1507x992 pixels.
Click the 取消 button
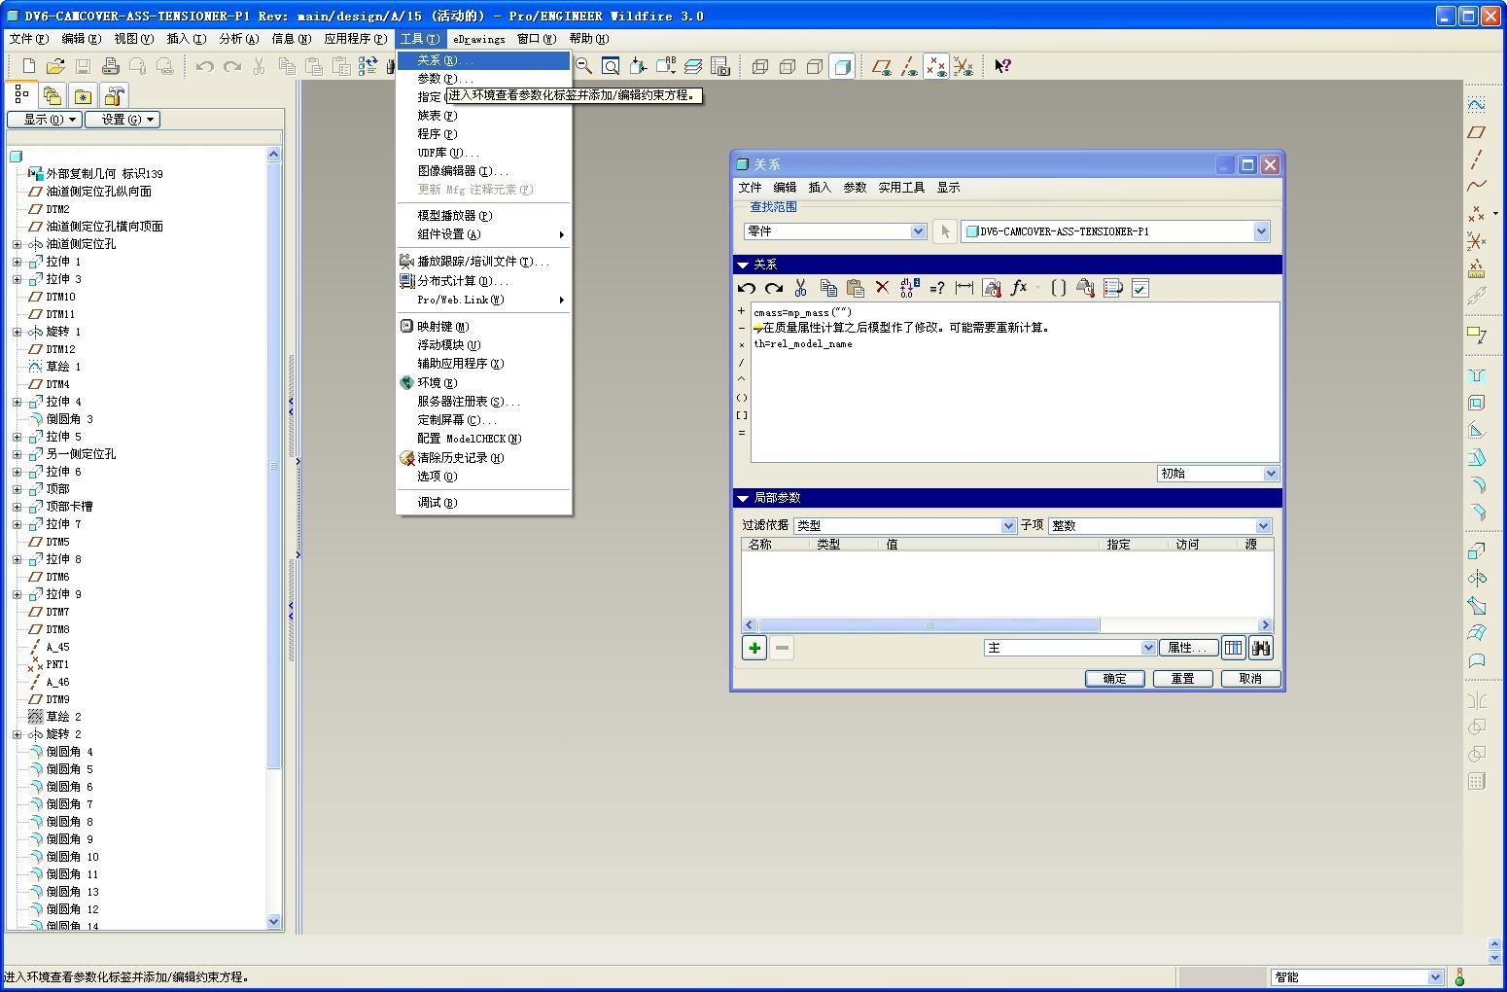point(1251,679)
